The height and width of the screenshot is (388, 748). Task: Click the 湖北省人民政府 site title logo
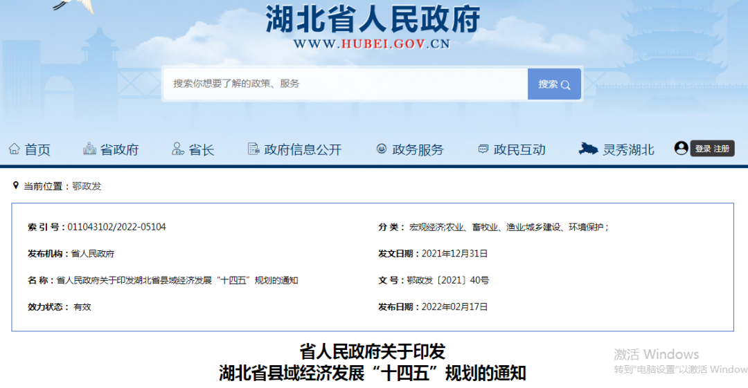373,19
